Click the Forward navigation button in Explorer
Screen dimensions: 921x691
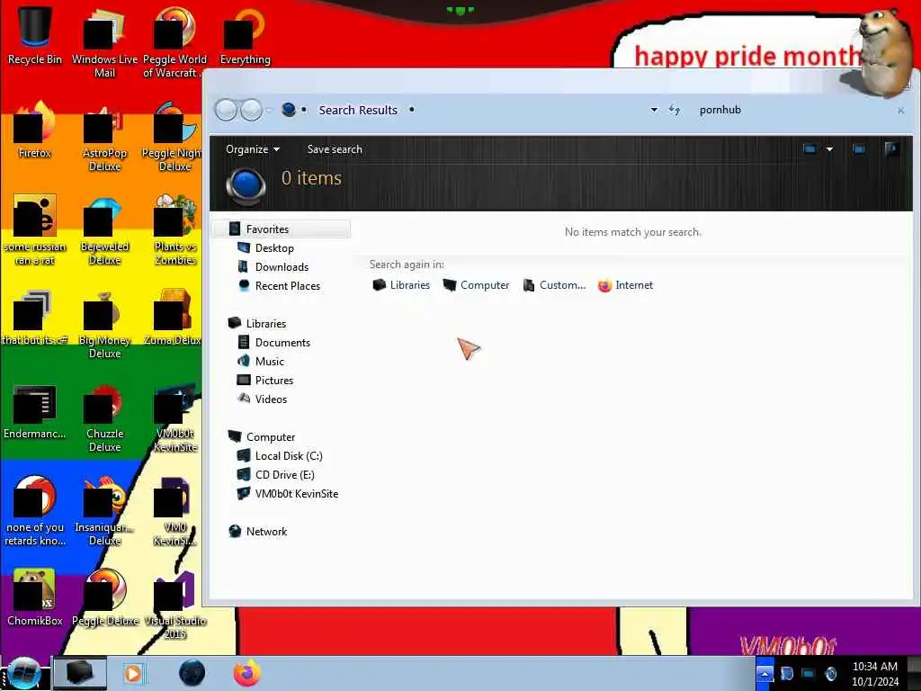click(x=252, y=110)
